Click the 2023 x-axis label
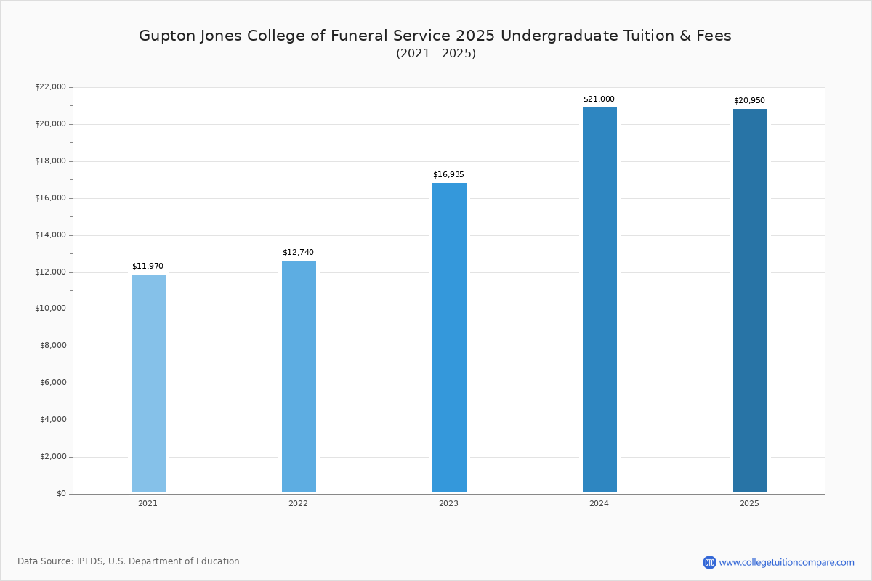Viewport: 872px width, 581px height. click(448, 503)
